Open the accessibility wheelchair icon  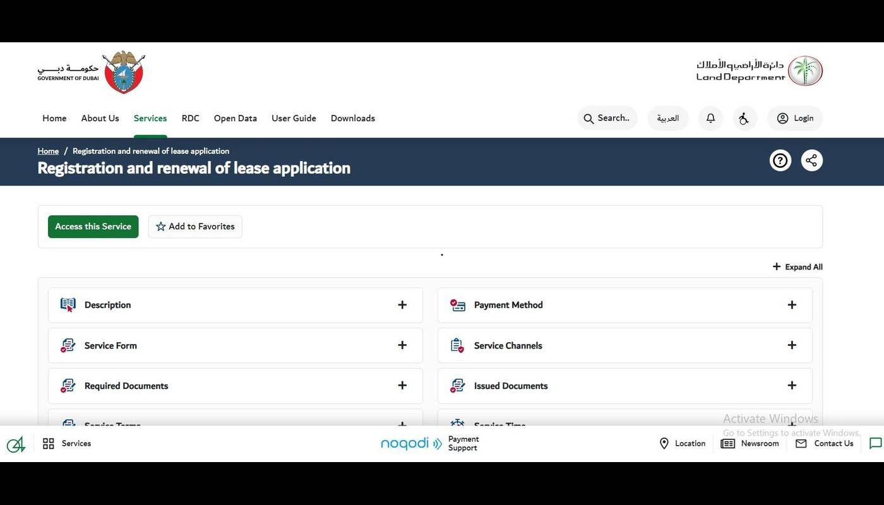pos(744,118)
